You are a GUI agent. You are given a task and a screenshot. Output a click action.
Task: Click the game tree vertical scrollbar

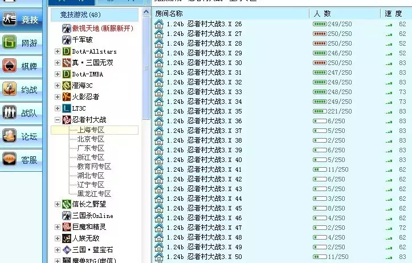[146, 143]
